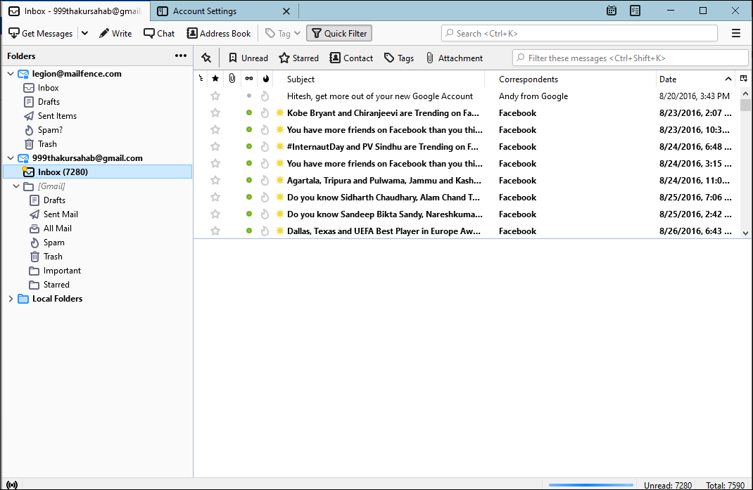The height and width of the screenshot is (490, 753).
Task: Open mailfence Trash folder
Action: coord(47,144)
